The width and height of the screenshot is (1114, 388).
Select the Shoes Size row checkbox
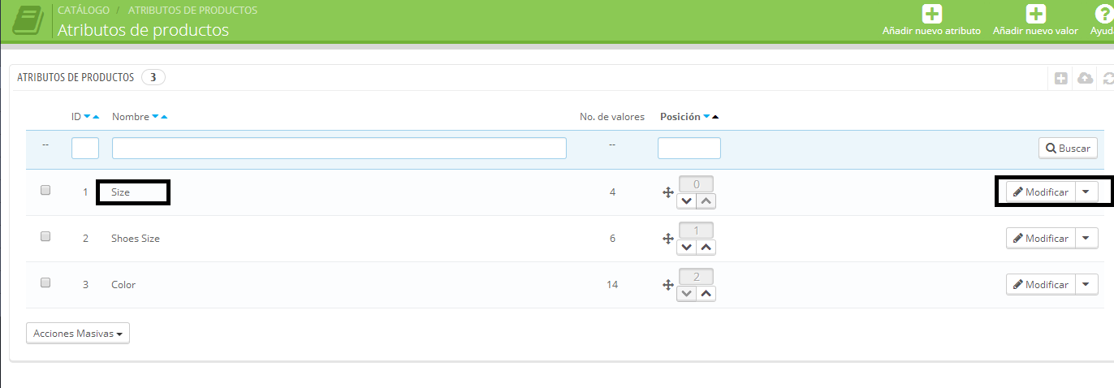[x=45, y=236]
